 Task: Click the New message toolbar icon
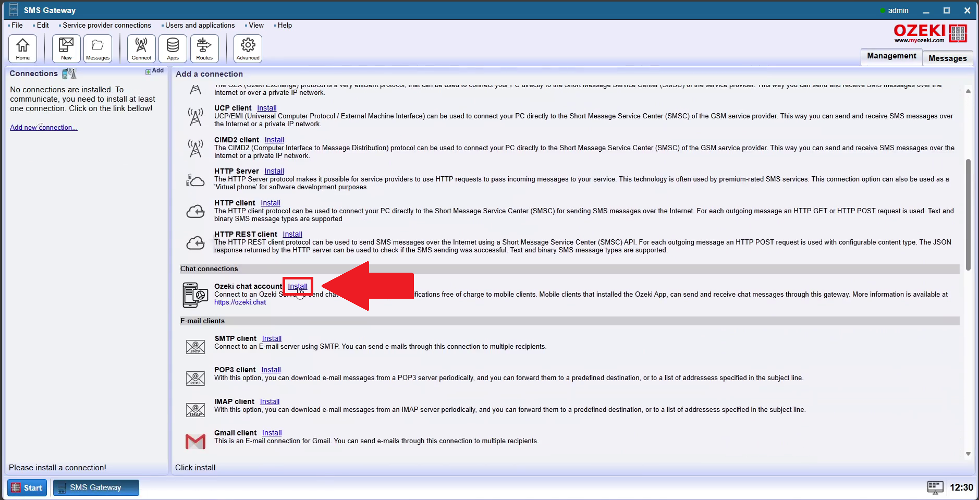[x=66, y=49]
